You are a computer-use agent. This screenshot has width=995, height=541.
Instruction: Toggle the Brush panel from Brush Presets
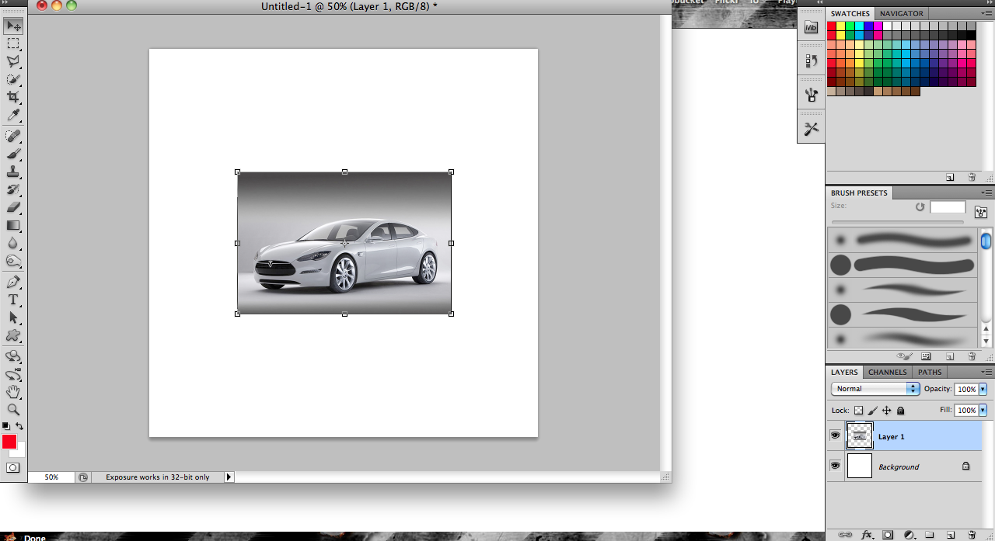pos(981,211)
